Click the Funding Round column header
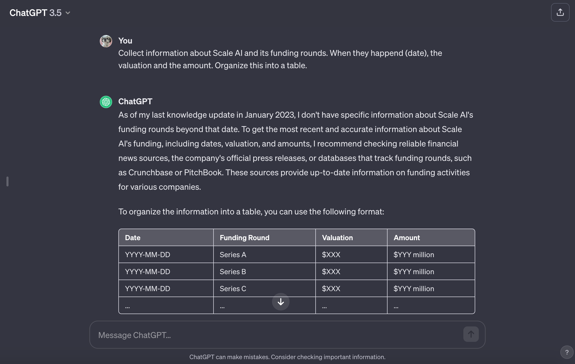The width and height of the screenshot is (575, 364). (x=265, y=237)
